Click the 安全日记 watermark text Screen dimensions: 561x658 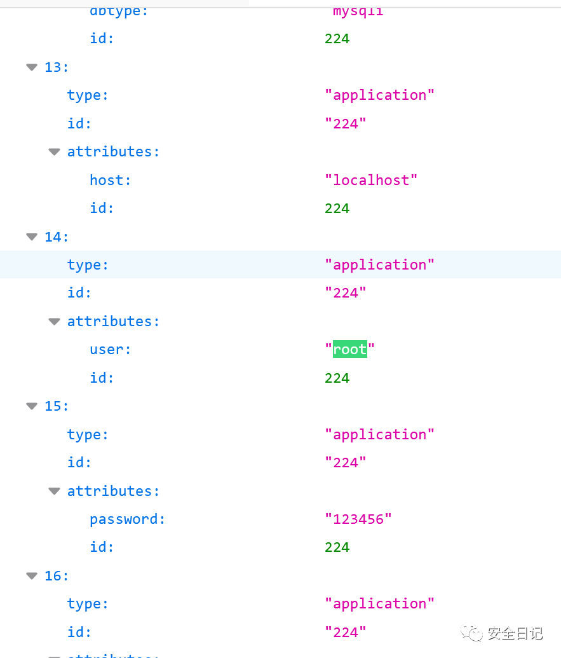[x=515, y=633]
